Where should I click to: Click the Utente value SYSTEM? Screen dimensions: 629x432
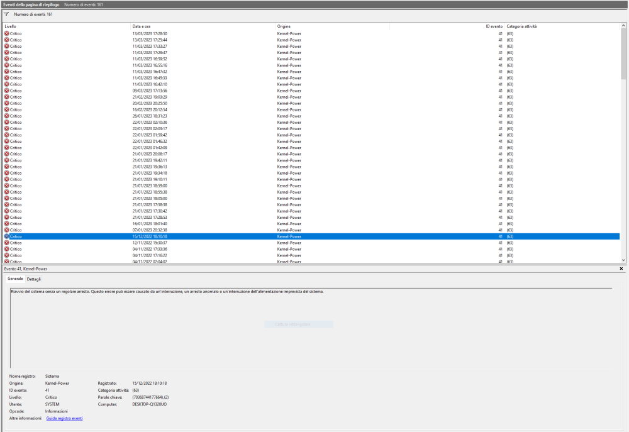pos(52,404)
